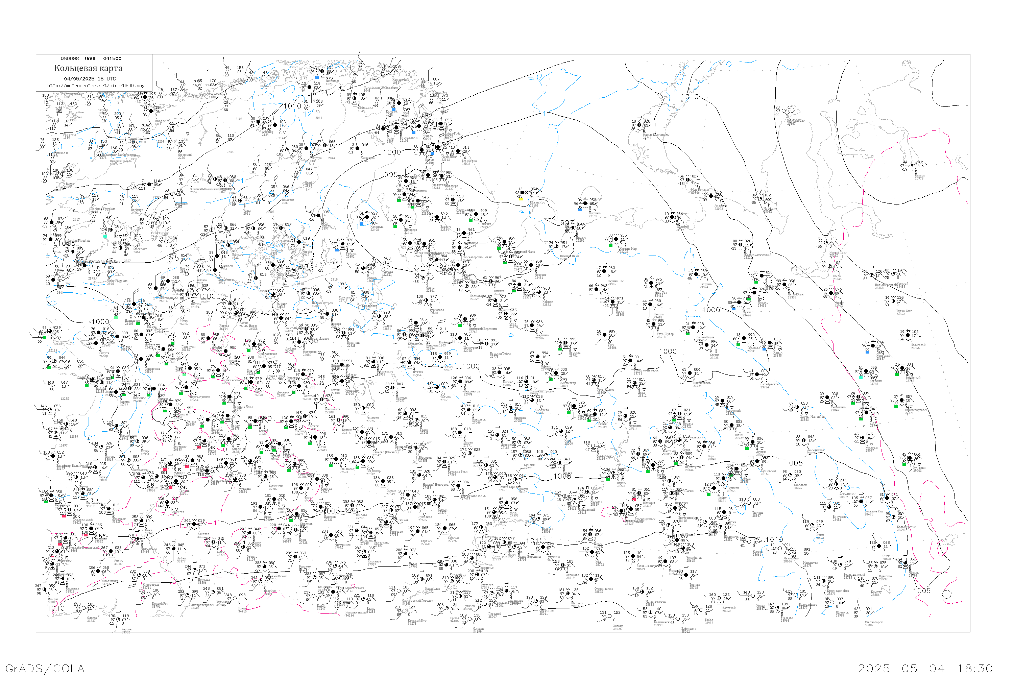The height and width of the screenshot is (676, 1014).
Task: Click the Ишим station plot symbol
Action: 812,525
